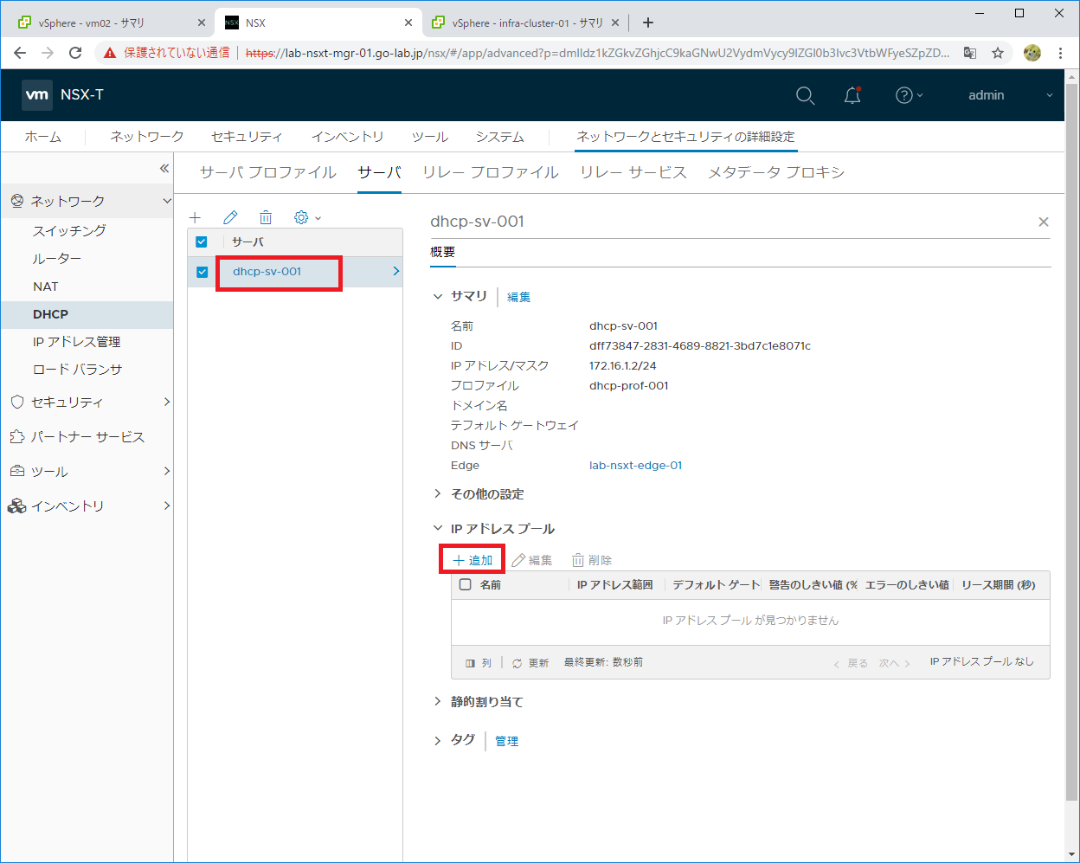The height and width of the screenshot is (863, 1080).
Task: Click the browser address bar URL
Action: coord(597,53)
